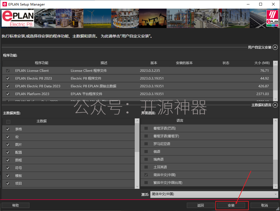The width and height of the screenshot is (280, 211).
Task: Click the 安装的版本 column header
Action: tap(184, 63)
